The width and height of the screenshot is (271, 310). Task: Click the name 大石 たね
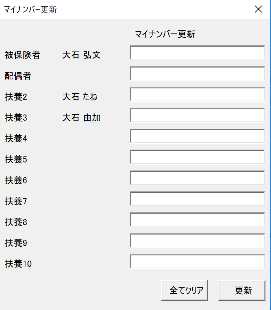tap(80, 97)
